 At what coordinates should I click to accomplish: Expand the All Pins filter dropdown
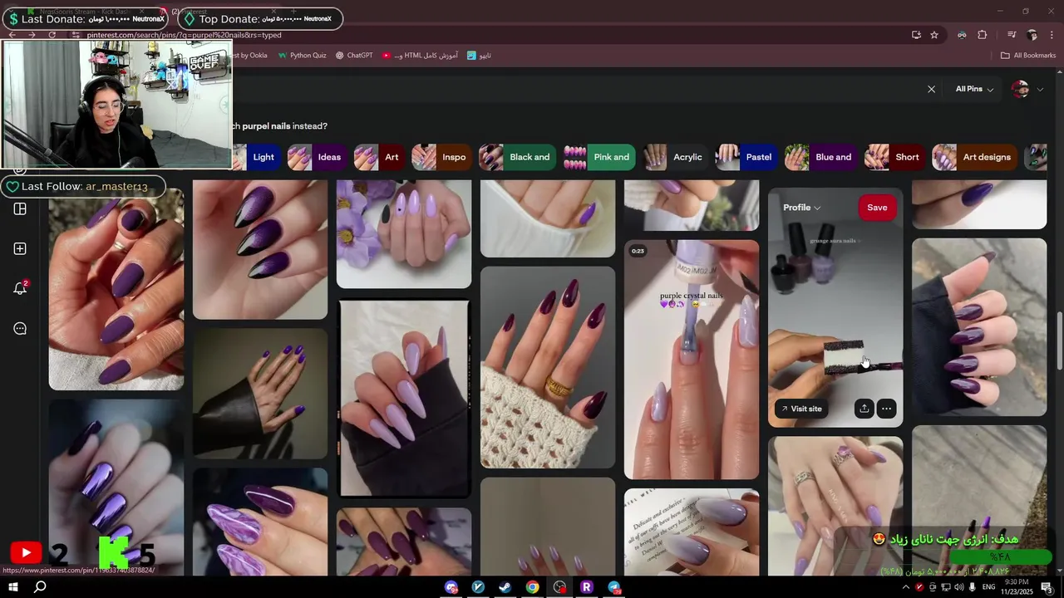(x=974, y=89)
